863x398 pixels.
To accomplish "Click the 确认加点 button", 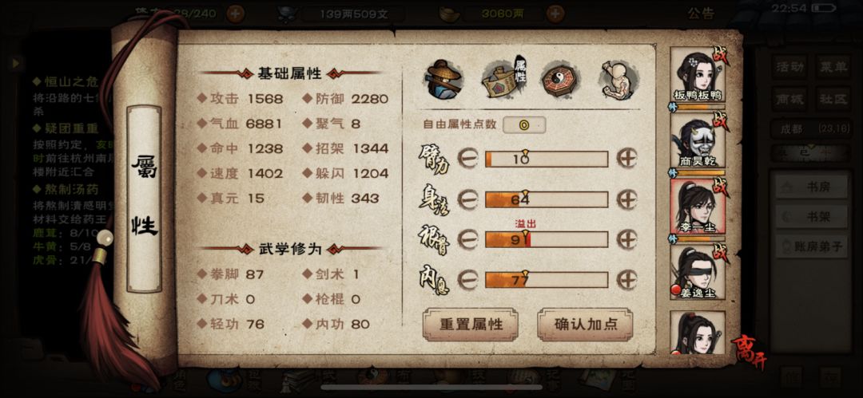I will [x=586, y=325].
